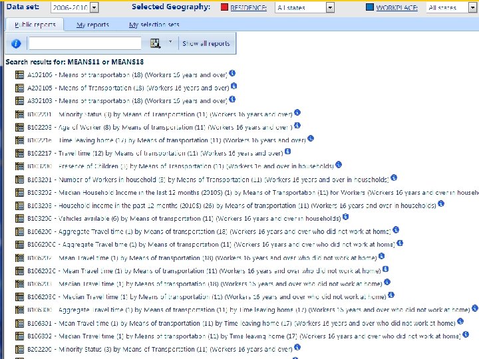Click table icon for A202105 report
This screenshot has width=479, height=359.
coord(19,88)
